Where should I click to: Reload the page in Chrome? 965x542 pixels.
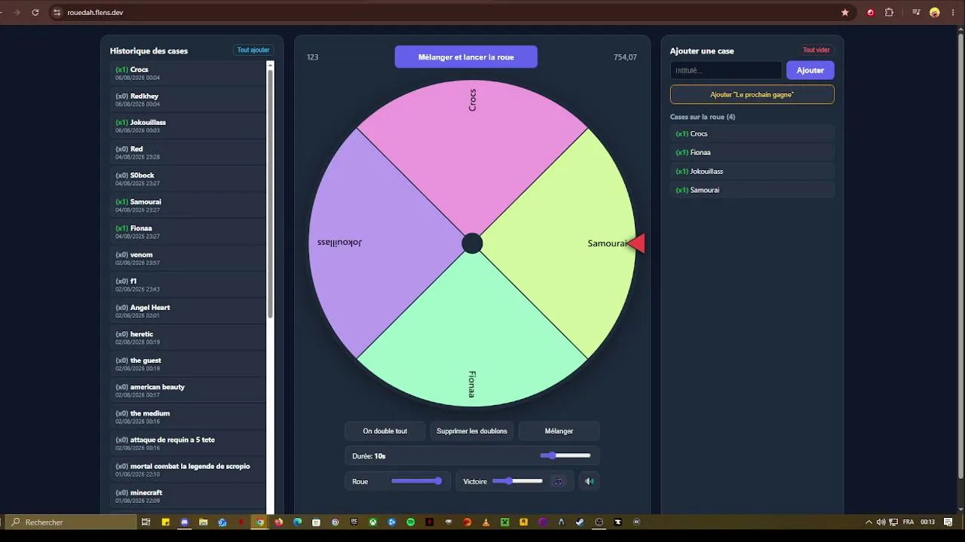pos(35,12)
